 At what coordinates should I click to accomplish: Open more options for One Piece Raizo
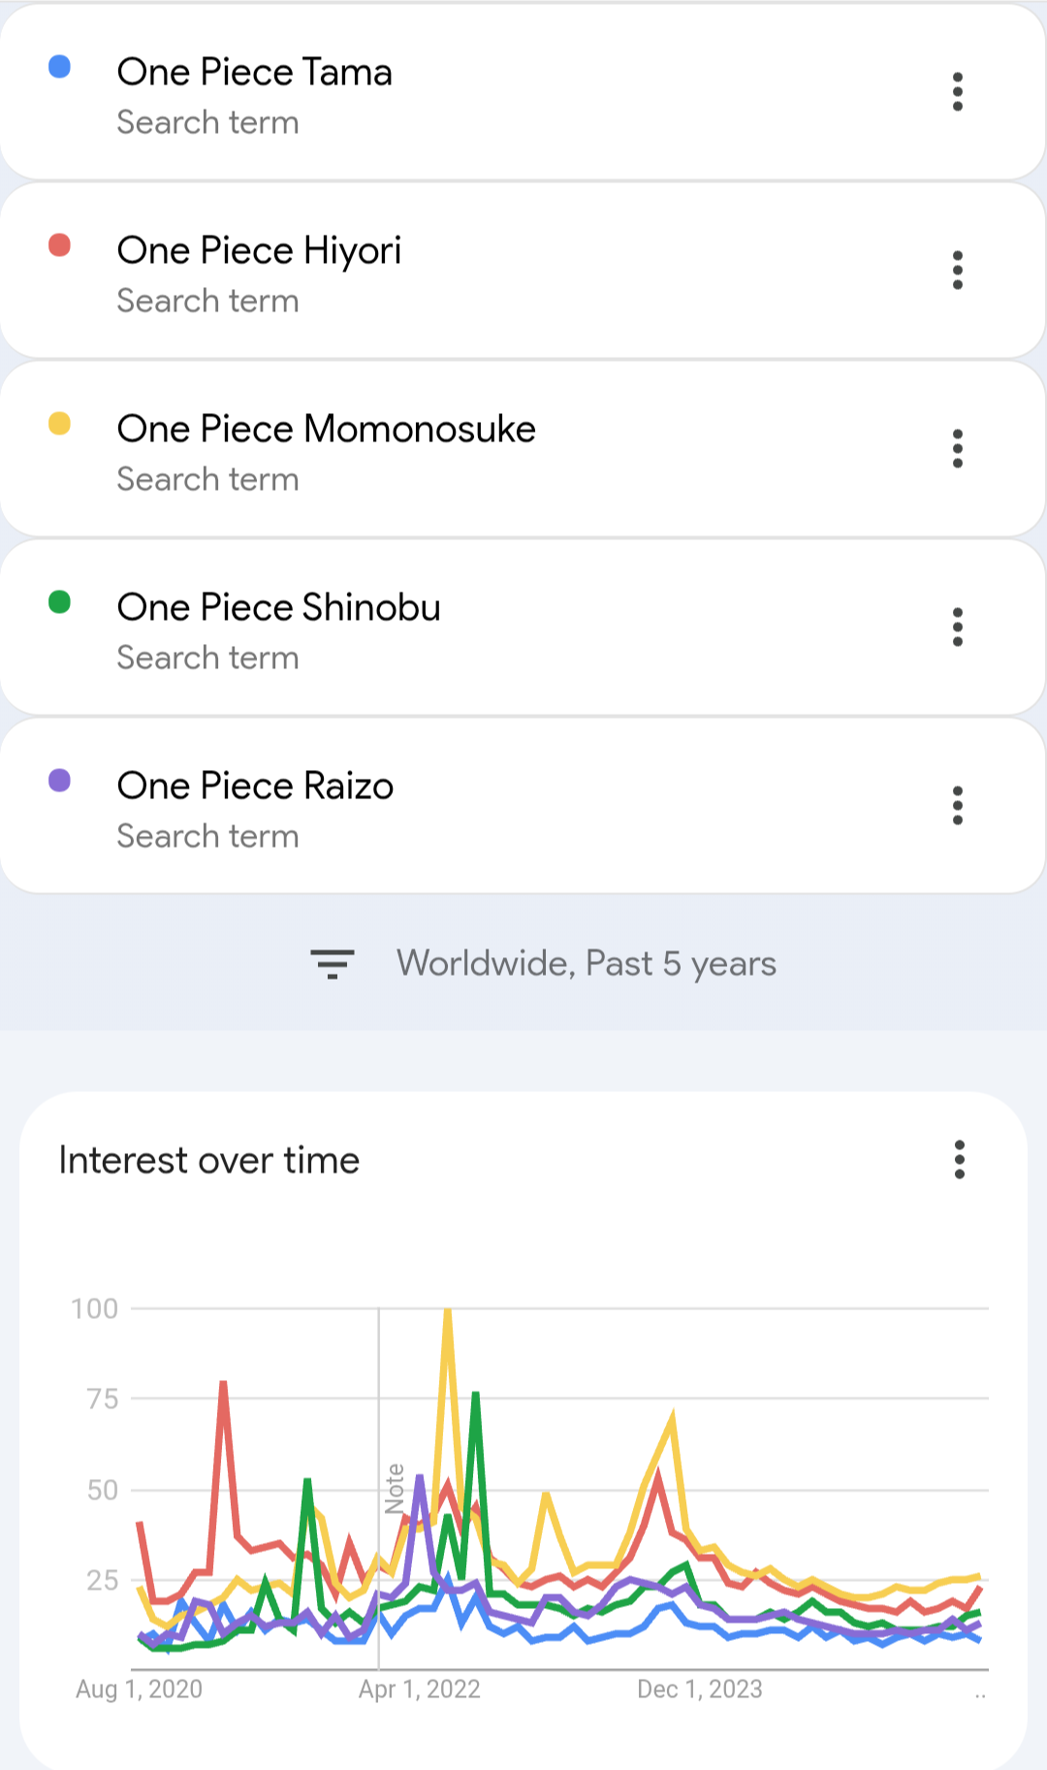[958, 806]
